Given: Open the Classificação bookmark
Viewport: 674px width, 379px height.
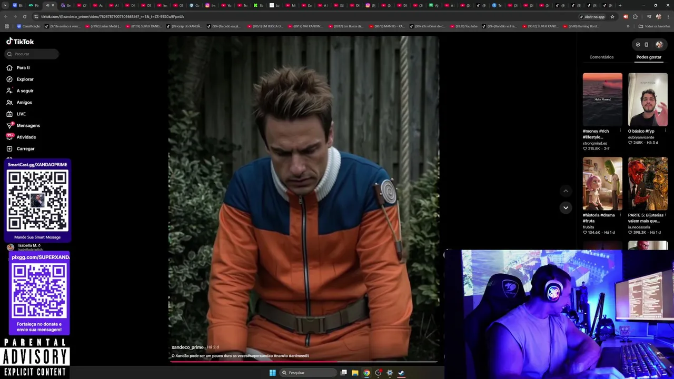Looking at the screenshot, I should (x=29, y=26).
